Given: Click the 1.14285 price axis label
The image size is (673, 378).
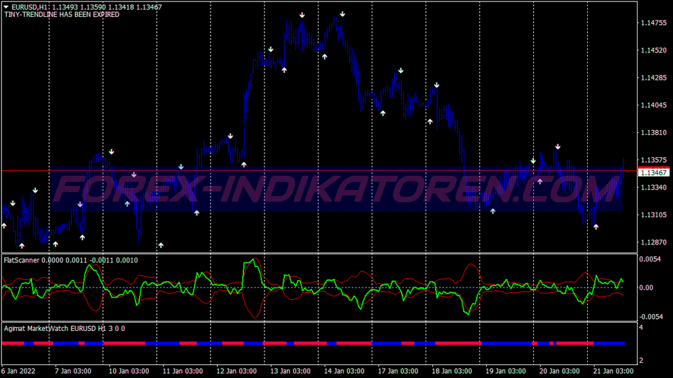Looking at the screenshot, I should tap(653, 78).
